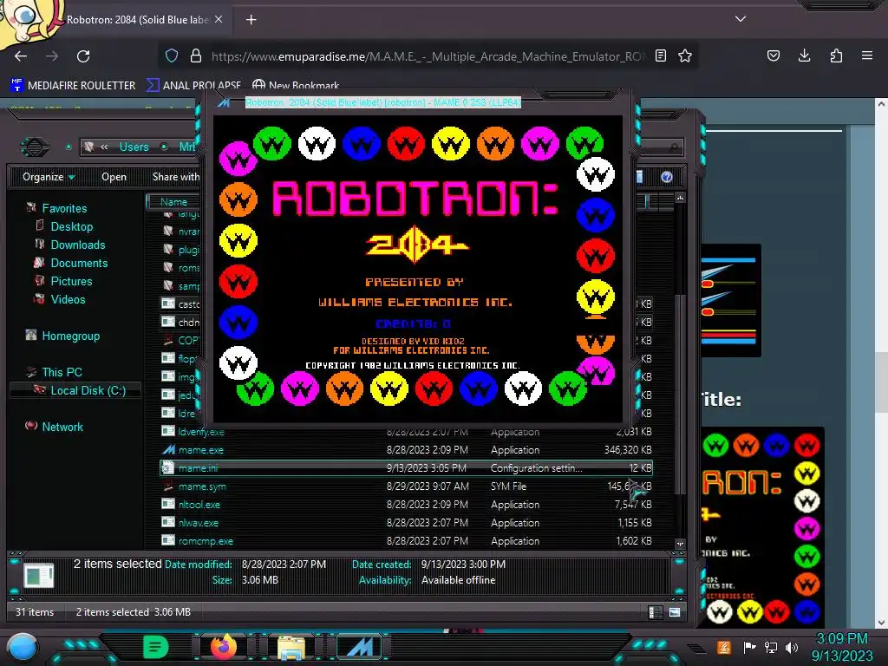Click the Robotron screenshot thumbnail on webpage
The width and height of the screenshot is (888, 666).
[763, 526]
